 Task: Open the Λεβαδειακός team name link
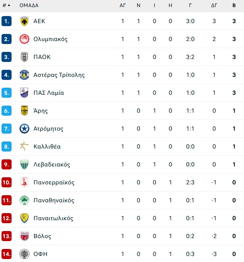pyautogui.click(x=52, y=165)
